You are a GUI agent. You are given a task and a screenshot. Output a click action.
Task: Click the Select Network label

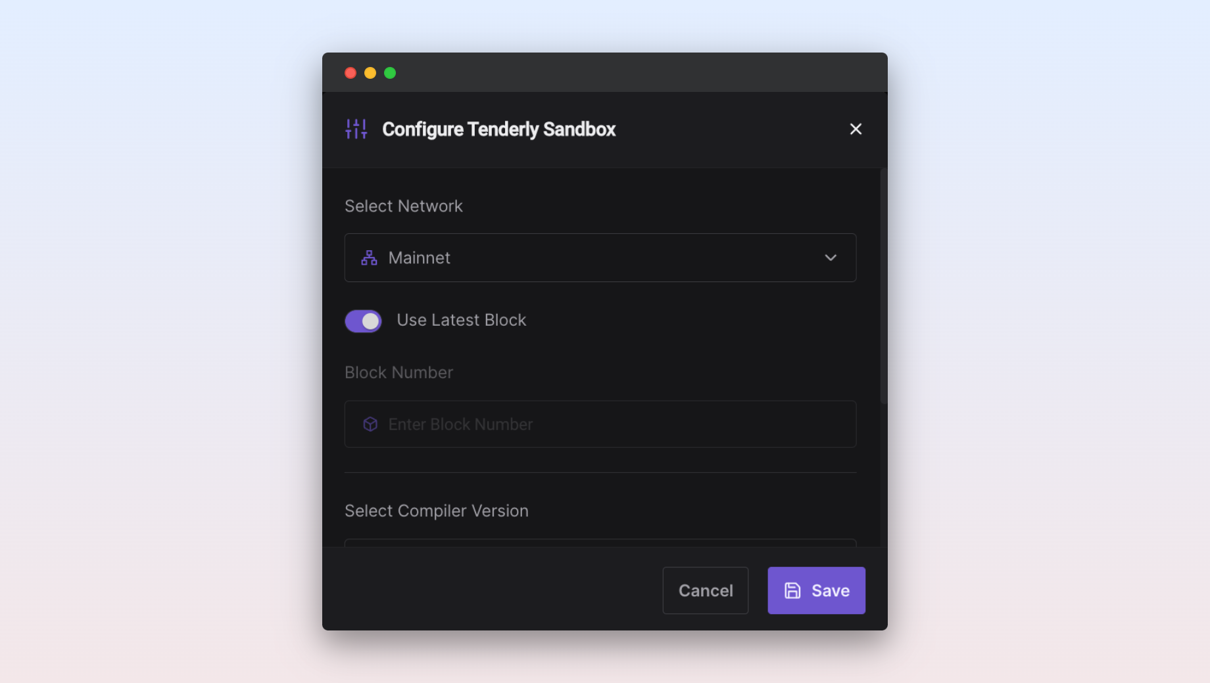click(x=404, y=206)
